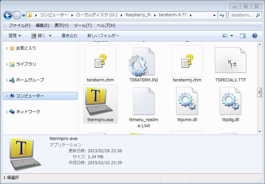Expand the コンピューター tree node

7,96
